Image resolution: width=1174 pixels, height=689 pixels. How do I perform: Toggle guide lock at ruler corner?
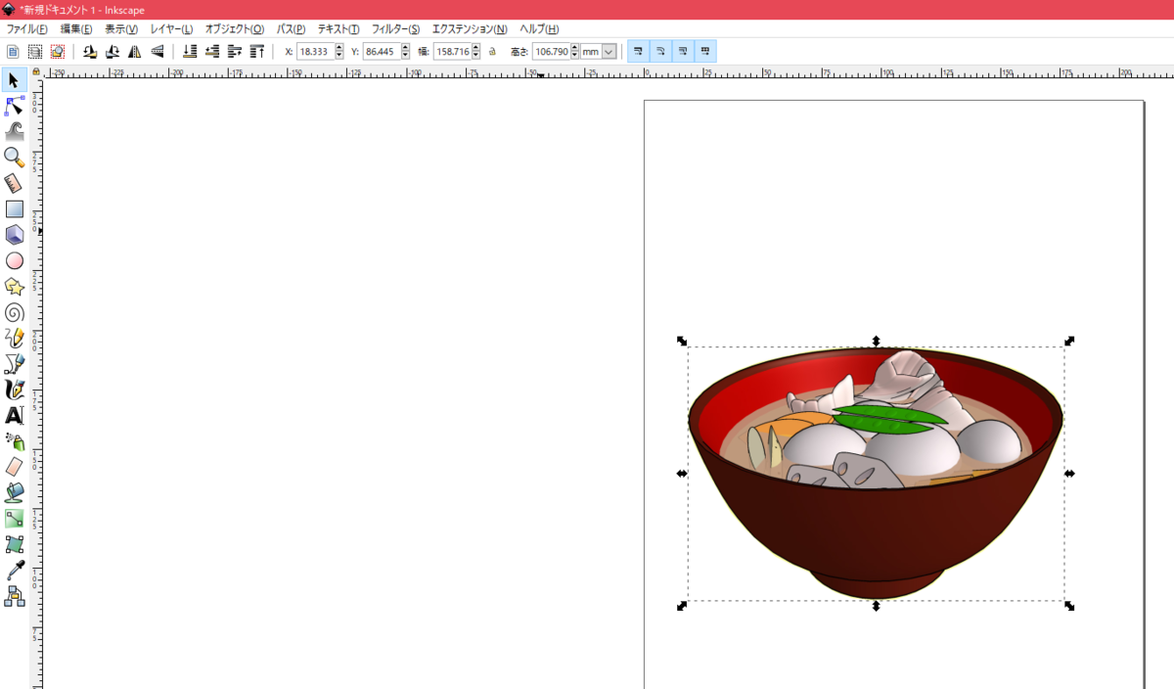click(36, 71)
